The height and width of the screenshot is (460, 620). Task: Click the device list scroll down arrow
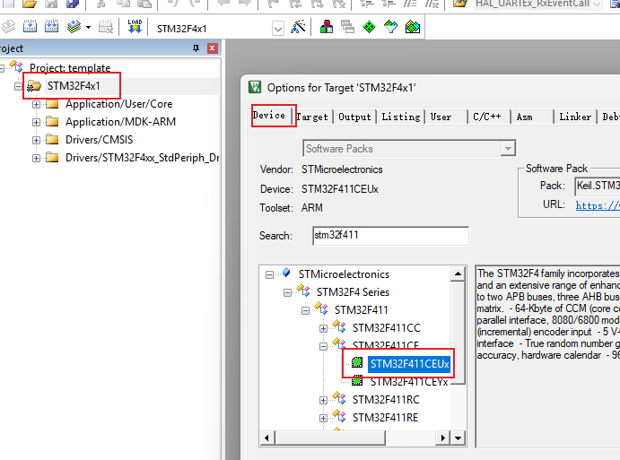tap(458, 438)
